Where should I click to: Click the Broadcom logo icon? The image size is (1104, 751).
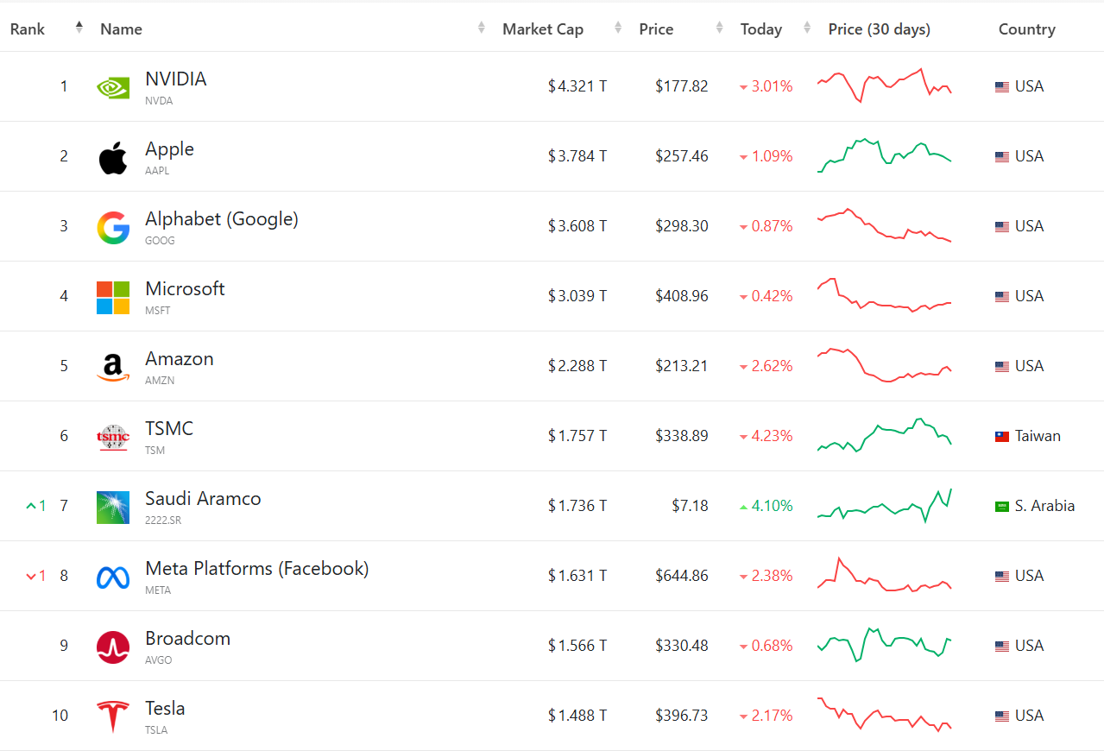click(113, 647)
